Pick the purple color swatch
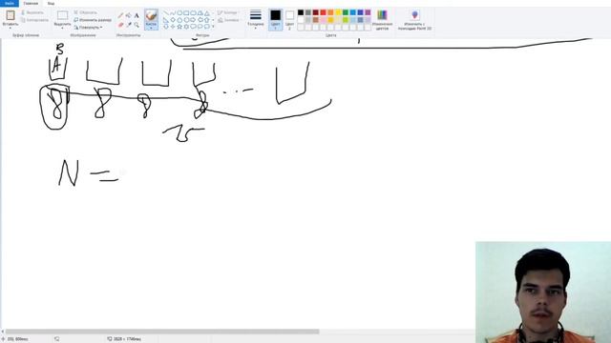Image resolution: width=611 pixels, height=343 pixels. click(x=368, y=12)
